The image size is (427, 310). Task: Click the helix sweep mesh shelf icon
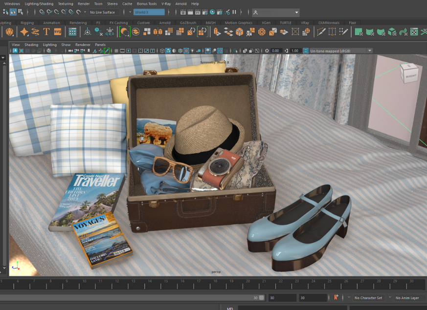click(35, 32)
